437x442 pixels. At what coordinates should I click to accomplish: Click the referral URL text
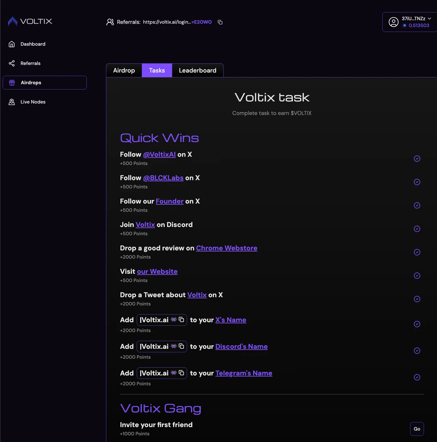(x=177, y=22)
